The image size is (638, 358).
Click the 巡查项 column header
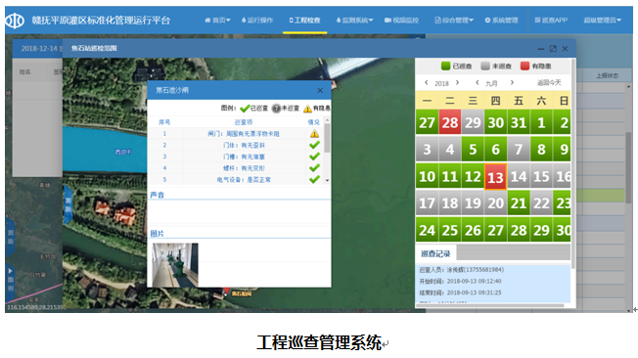pyautogui.click(x=244, y=122)
